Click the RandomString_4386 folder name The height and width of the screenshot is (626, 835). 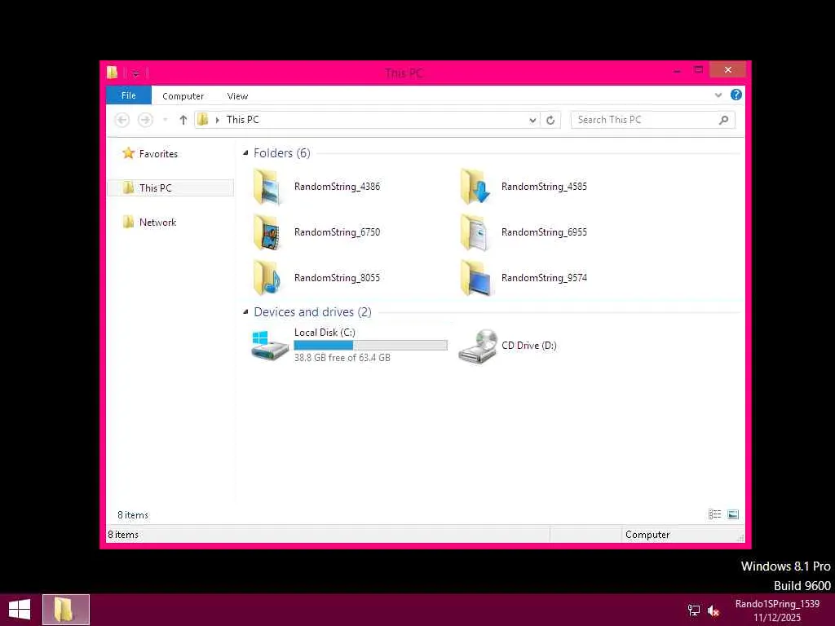337,187
